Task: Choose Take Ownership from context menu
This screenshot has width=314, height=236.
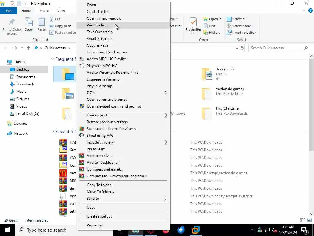Action: click(123, 32)
